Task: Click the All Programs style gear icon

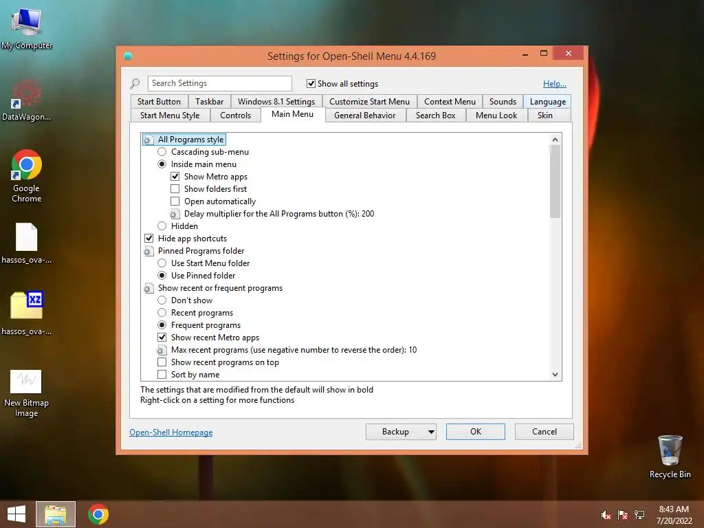Action: tap(148, 140)
